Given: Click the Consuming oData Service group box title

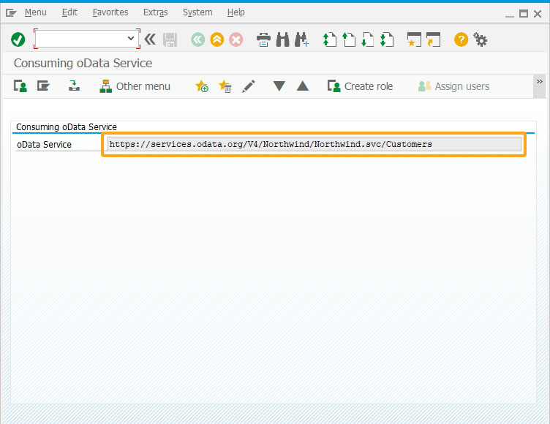Looking at the screenshot, I should coord(67,127).
